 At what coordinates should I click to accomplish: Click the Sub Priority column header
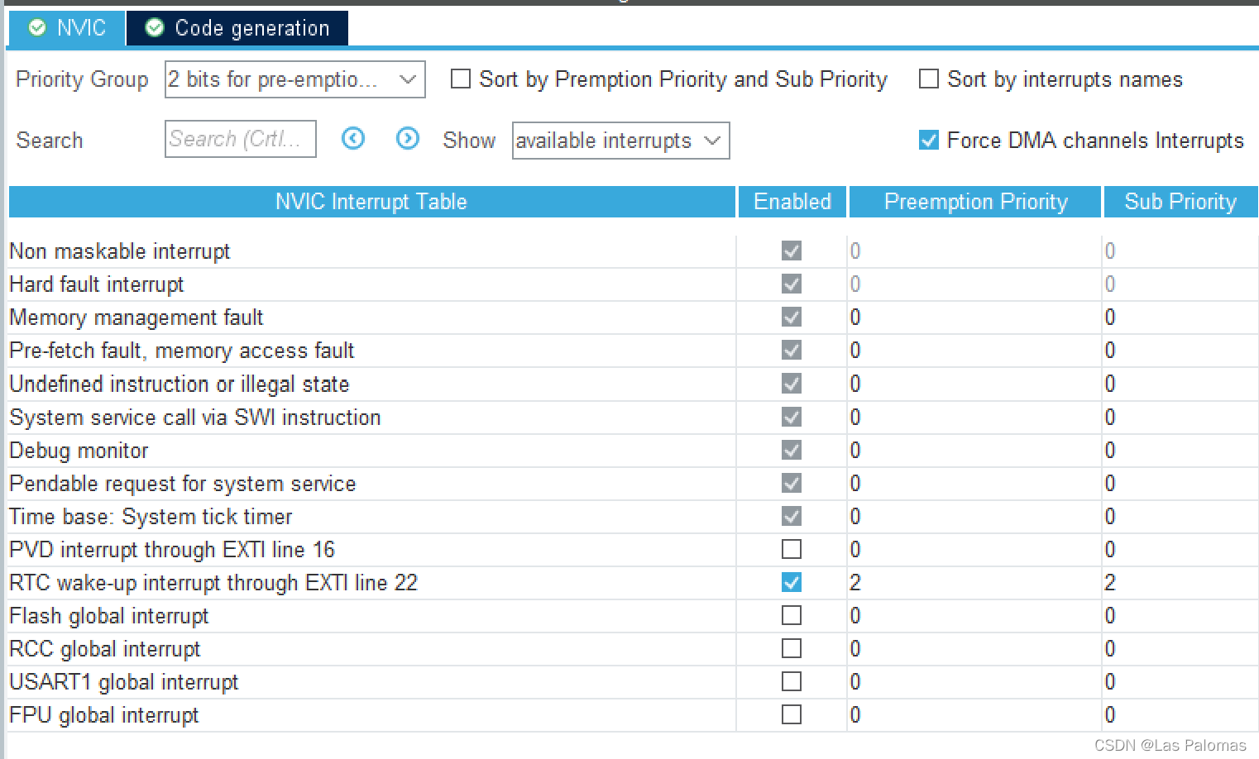coord(1180,202)
